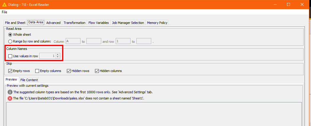Check the Empty columns skip option

[x=37, y=71]
